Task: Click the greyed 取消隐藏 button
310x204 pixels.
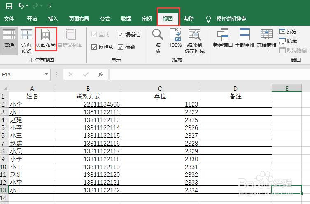Action: (x=293, y=50)
